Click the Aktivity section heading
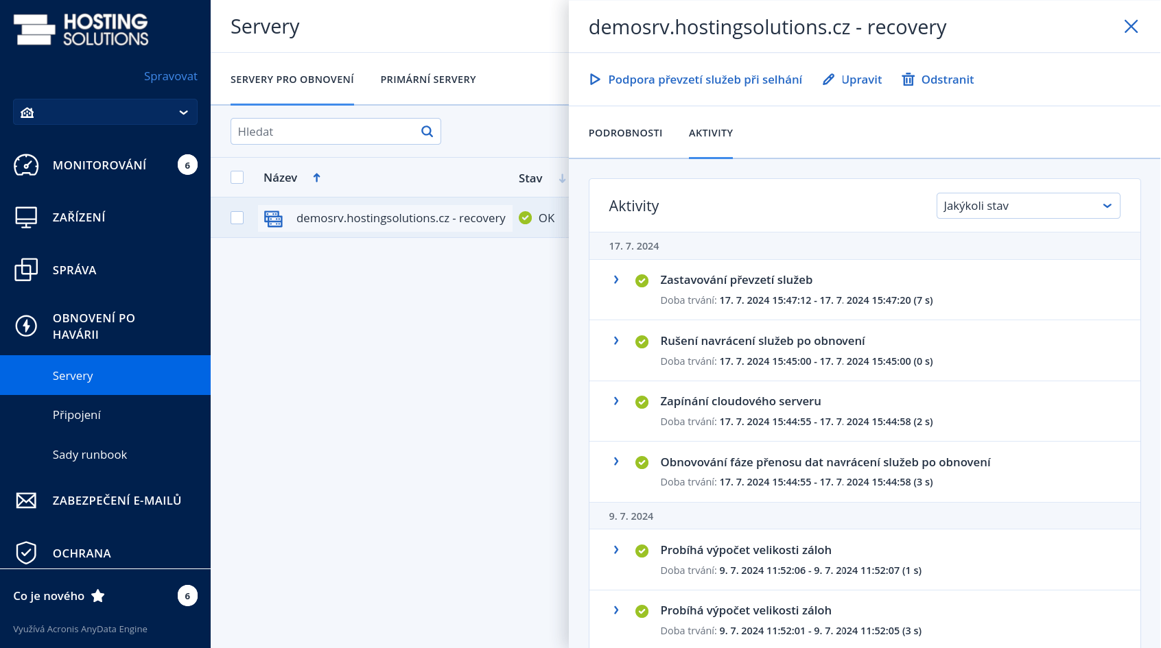This screenshot has width=1161, height=648. (633, 206)
